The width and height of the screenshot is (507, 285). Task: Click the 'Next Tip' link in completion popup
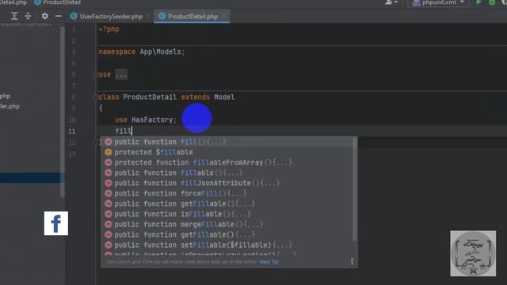click(269, 262)
